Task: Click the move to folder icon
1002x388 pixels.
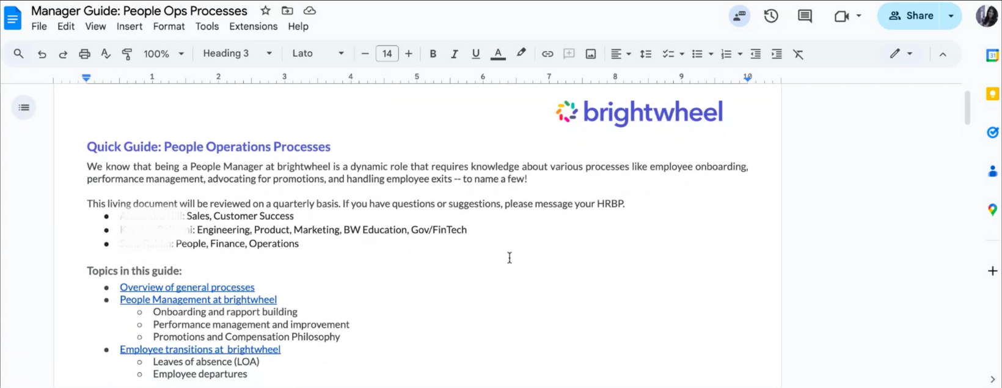Action: pyautogui.click(x=287, y=10)
